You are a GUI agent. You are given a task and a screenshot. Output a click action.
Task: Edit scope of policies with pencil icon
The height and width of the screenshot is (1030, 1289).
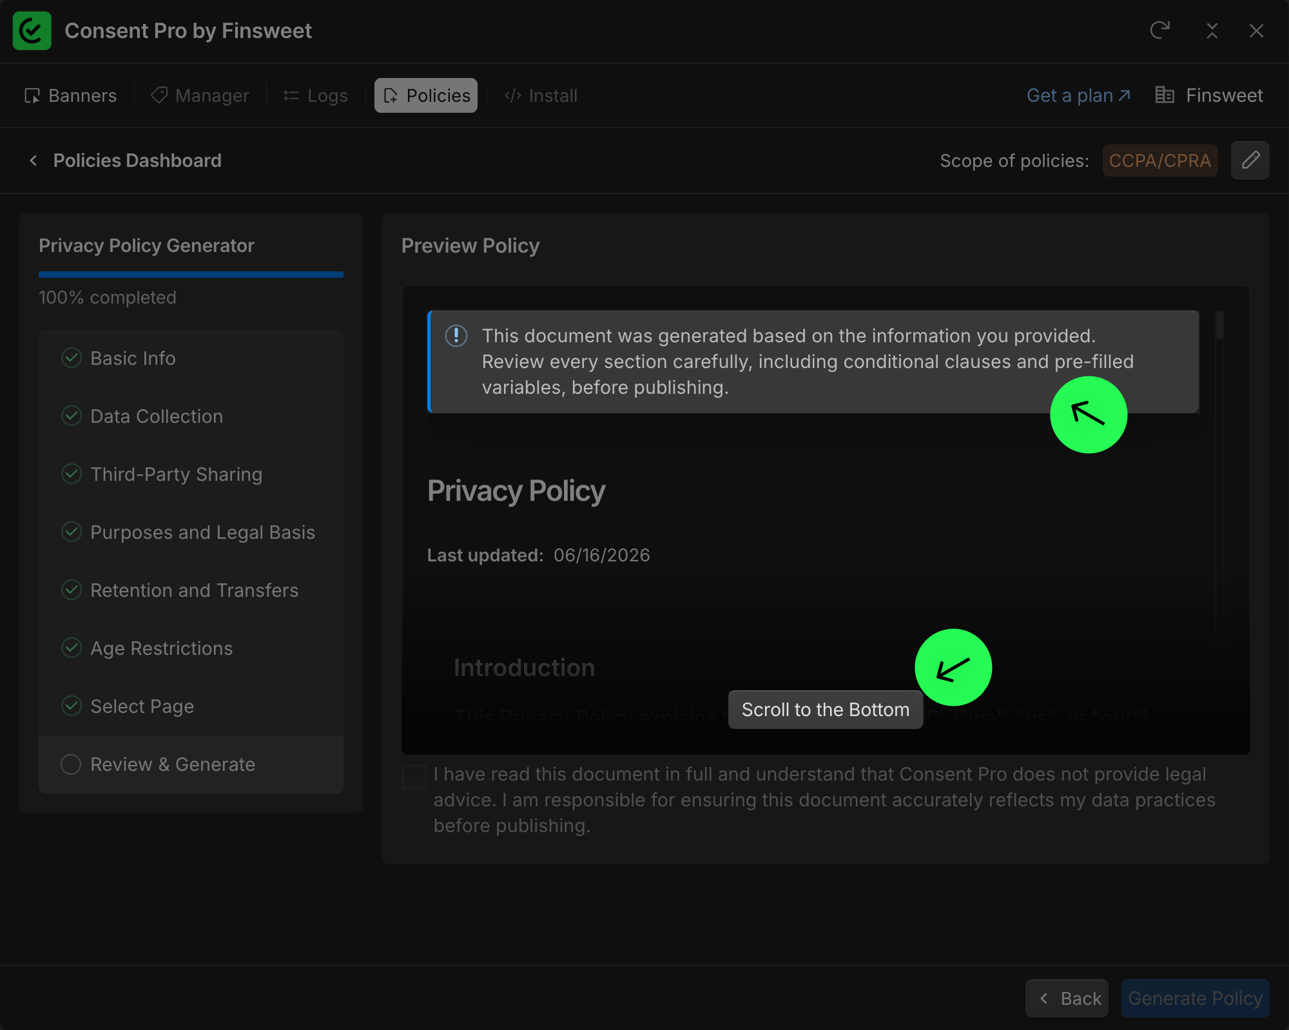[x=1250, y=160]
